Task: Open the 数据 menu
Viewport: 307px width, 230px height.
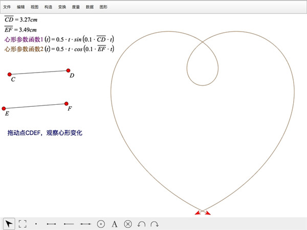Action: 90,7
